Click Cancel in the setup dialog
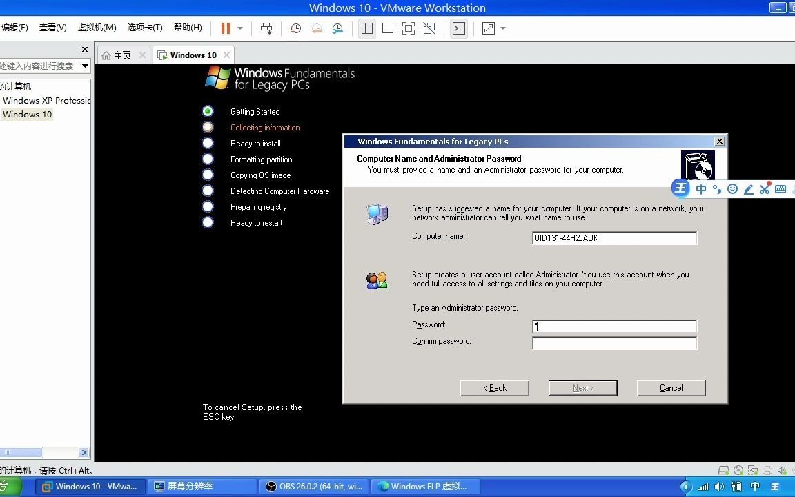The height and width of the screenshot is (497, 795). point(671,388)
